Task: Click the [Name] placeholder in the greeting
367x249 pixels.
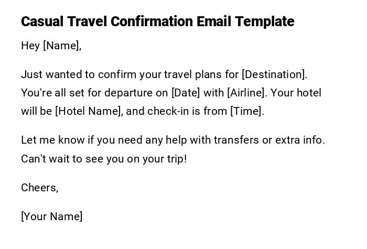Action: [x=62, y=46]
